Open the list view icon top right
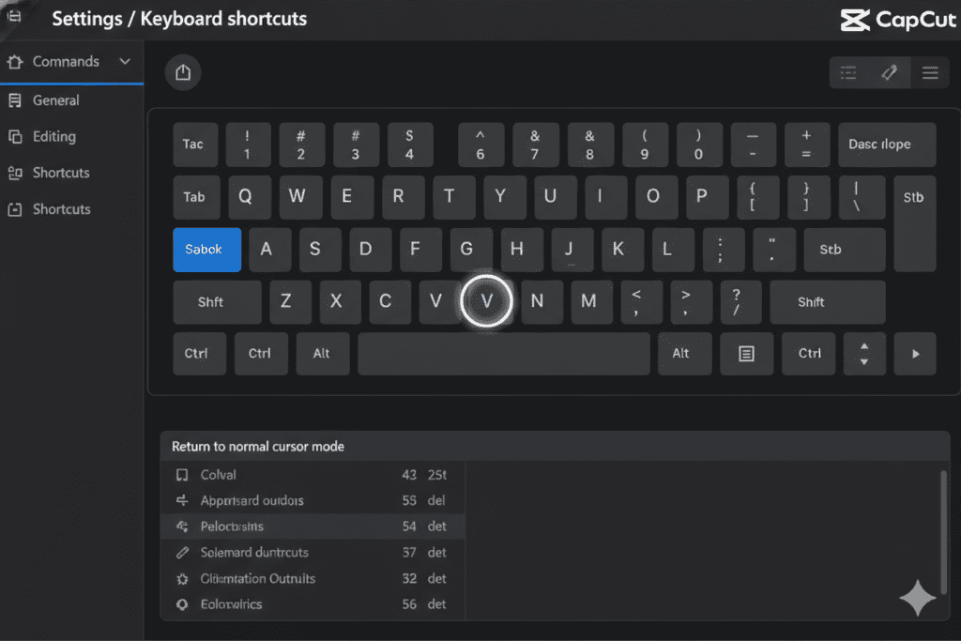The width and height of the screenshot is (961, 641). [x=847, y=72]
